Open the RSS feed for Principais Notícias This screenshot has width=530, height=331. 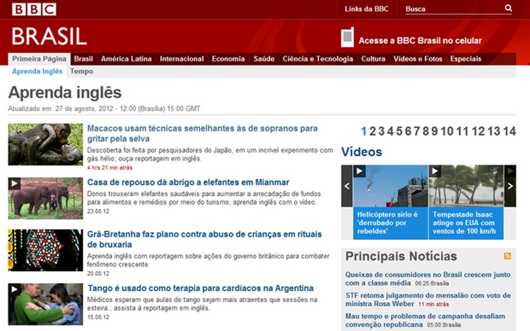click(507, 257)
